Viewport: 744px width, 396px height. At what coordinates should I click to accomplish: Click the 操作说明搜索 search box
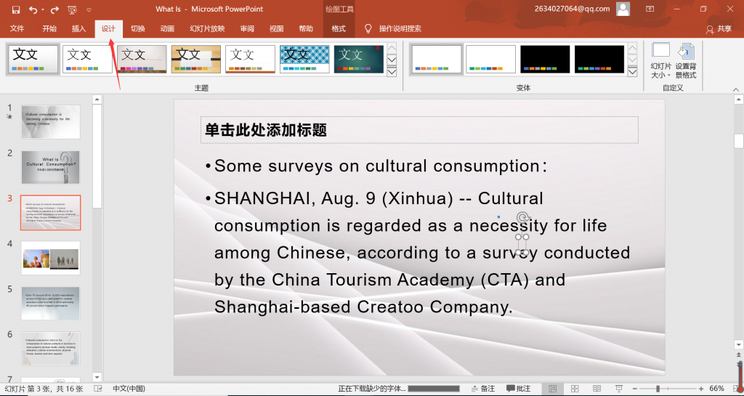pos(400,28)
